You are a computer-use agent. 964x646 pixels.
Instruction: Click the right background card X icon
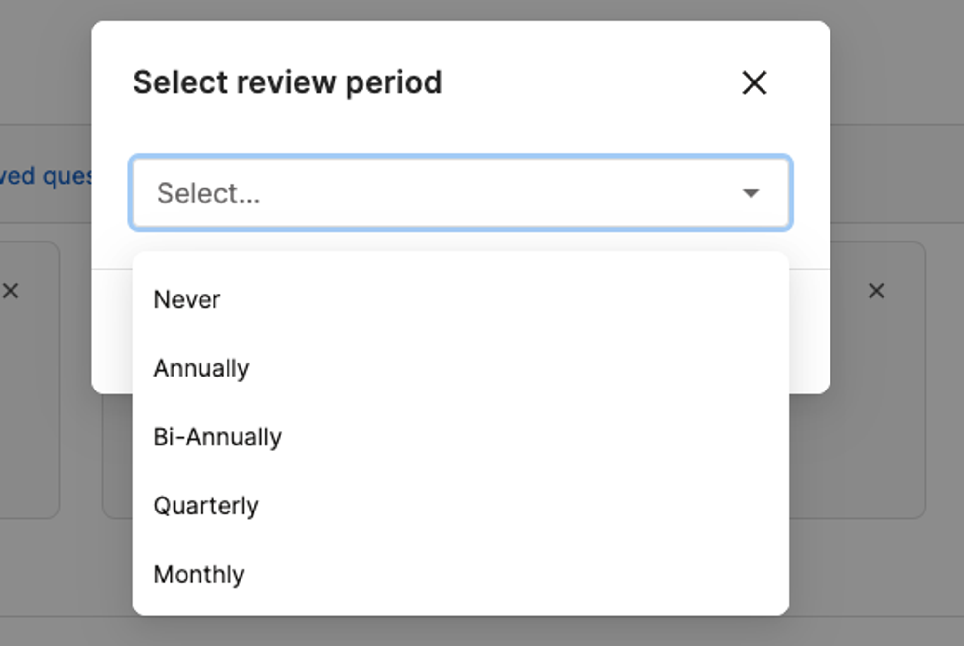tap(876, 291)
